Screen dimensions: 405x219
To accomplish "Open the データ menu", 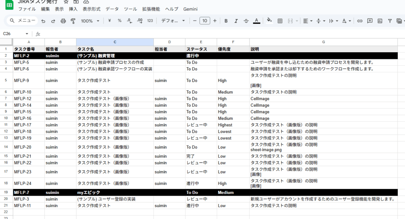I will [x=112, y=9].
